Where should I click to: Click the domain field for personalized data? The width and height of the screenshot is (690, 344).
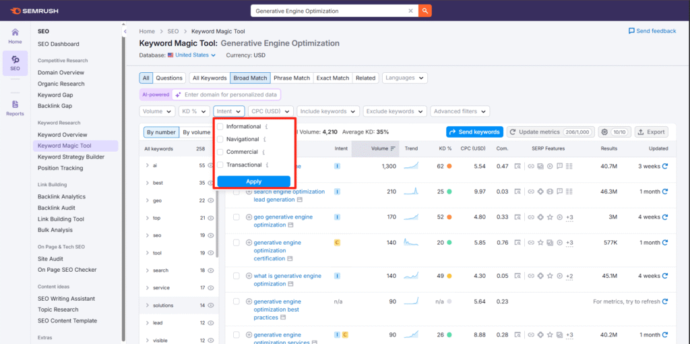[226, 94]
